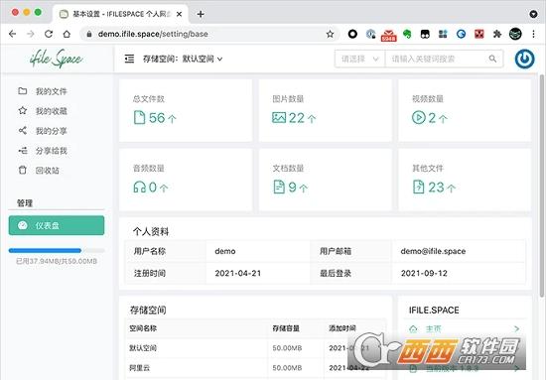Click the chevron on the 主页 row
The image size is (546, 380).
pyautogui.click(x=517, y=328)
